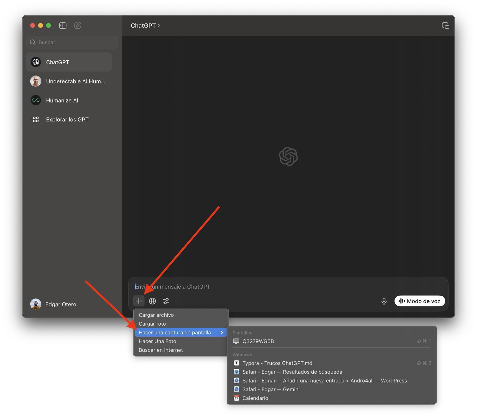Choose Hacer Una Foto option

coord(181,341)
